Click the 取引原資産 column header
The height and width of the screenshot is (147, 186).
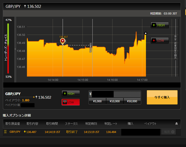point(13,124)
